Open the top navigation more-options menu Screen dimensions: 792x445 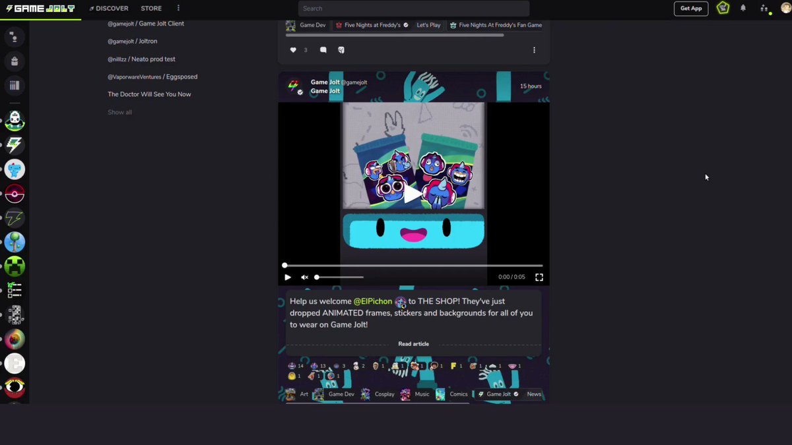[x=178, y=9]
